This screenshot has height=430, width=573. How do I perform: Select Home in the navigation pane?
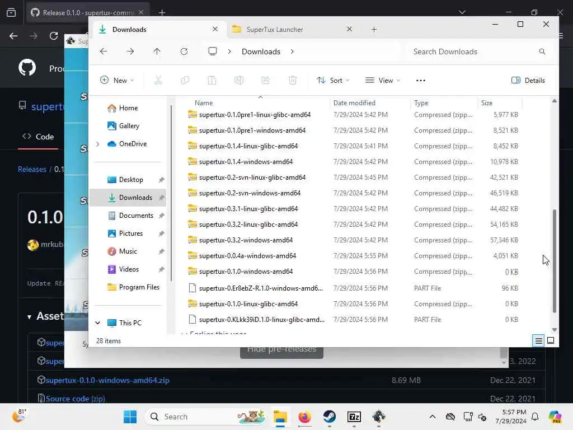click(x=128, y=108)
